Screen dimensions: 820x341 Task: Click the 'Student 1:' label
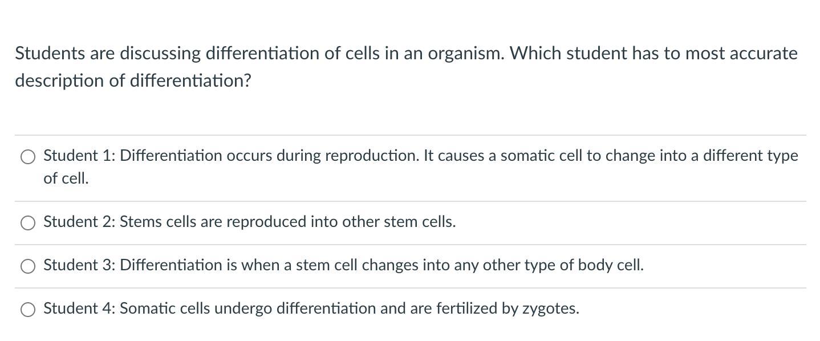point(79,156)
